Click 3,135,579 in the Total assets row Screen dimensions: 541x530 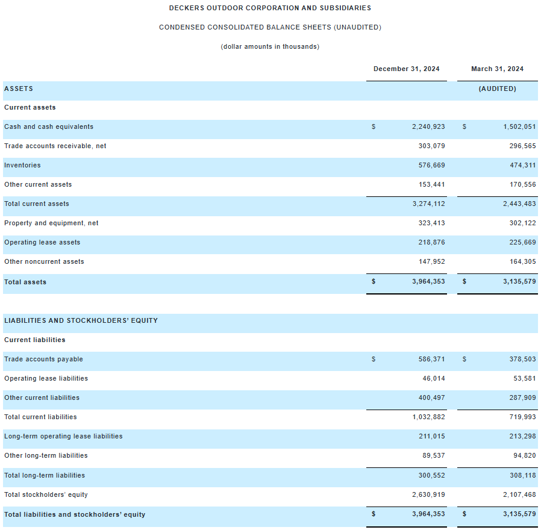click(519, 281)
